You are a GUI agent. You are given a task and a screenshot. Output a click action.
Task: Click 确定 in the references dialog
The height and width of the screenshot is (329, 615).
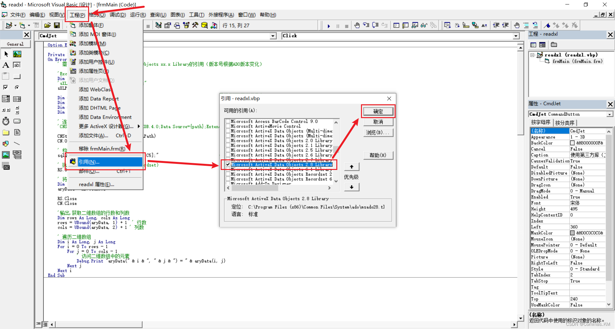coord(378,111)
